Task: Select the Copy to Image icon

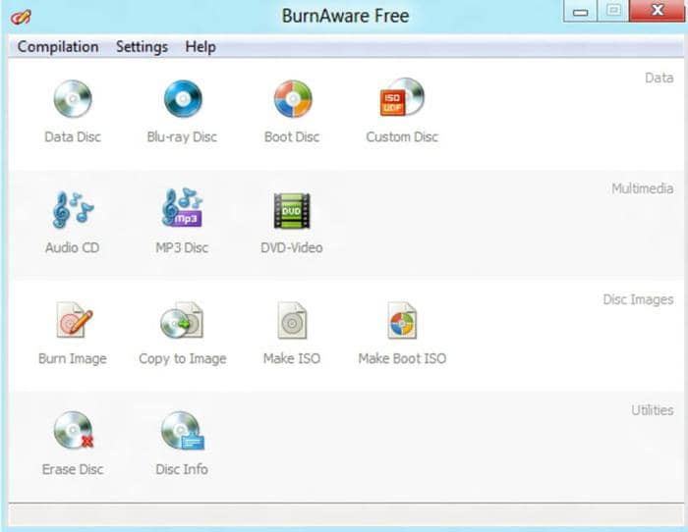Action: (182, 320)
